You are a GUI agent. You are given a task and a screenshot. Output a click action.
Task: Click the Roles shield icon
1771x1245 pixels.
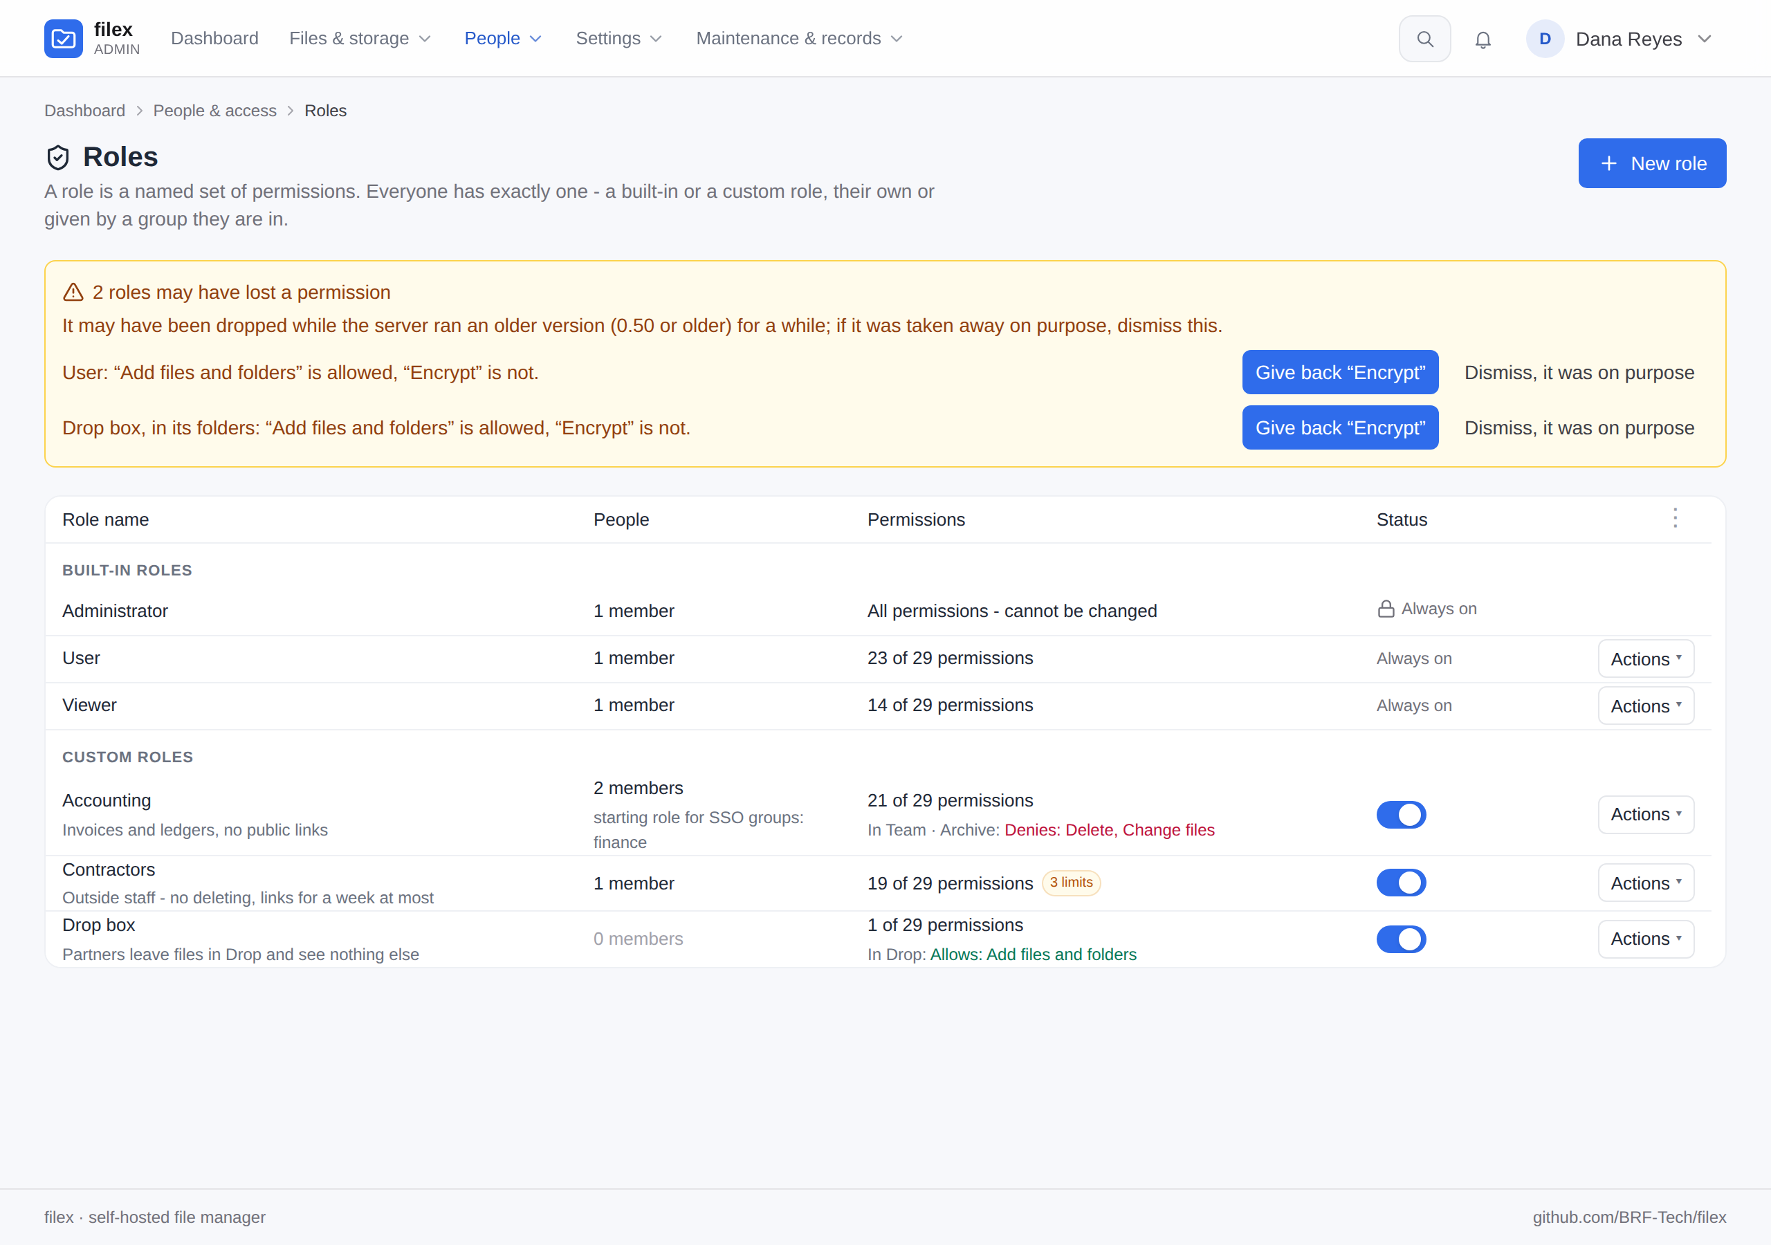pyautogui.click(x=58, y=158)
